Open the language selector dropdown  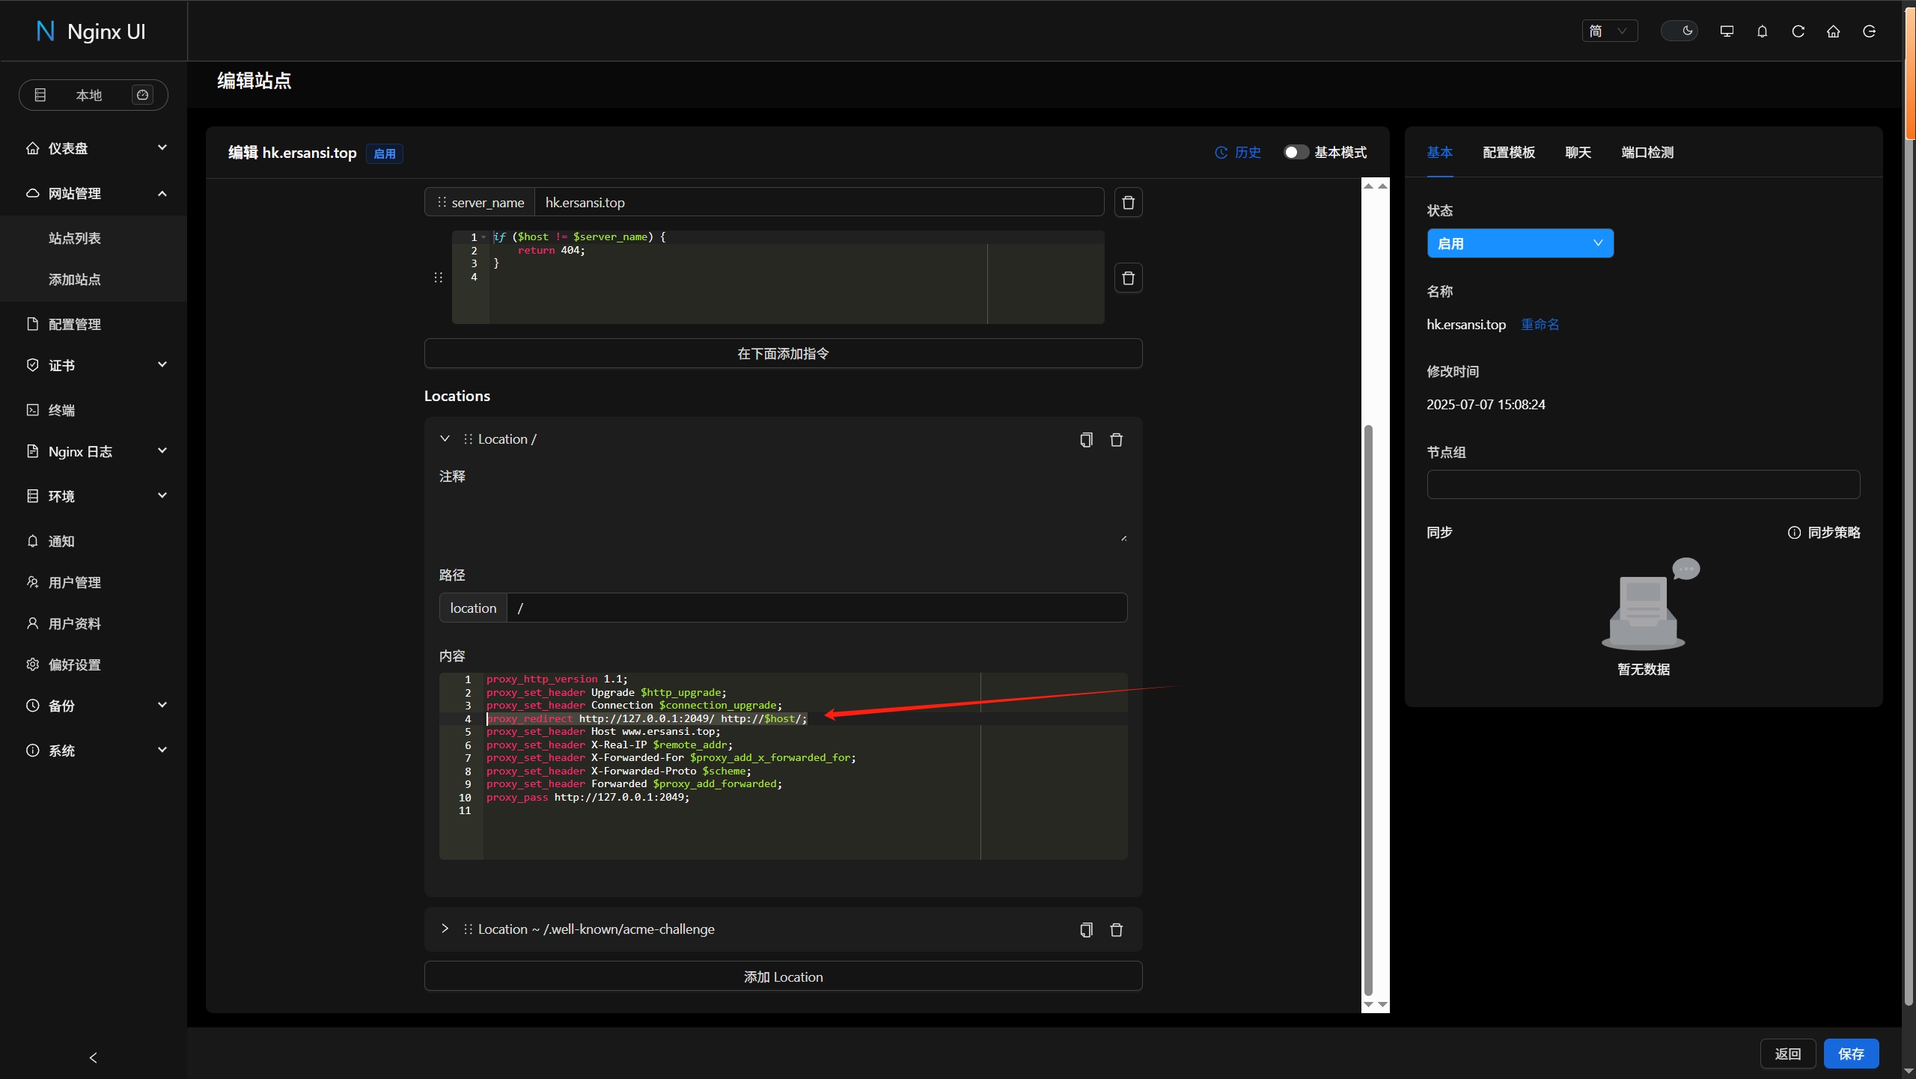click(x=1609, y=31)
